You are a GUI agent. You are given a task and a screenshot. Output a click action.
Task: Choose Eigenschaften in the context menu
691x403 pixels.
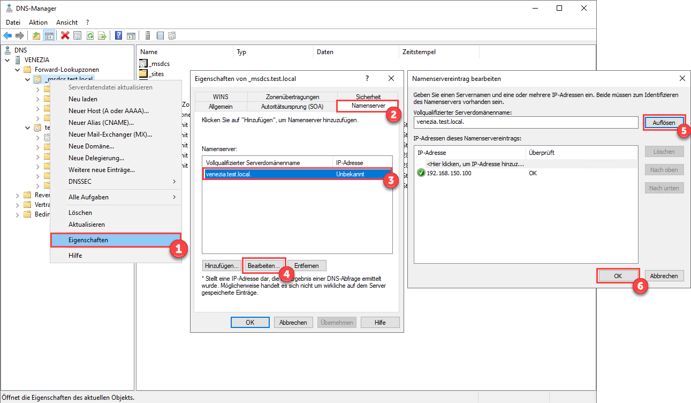click(x=116, y=240)
